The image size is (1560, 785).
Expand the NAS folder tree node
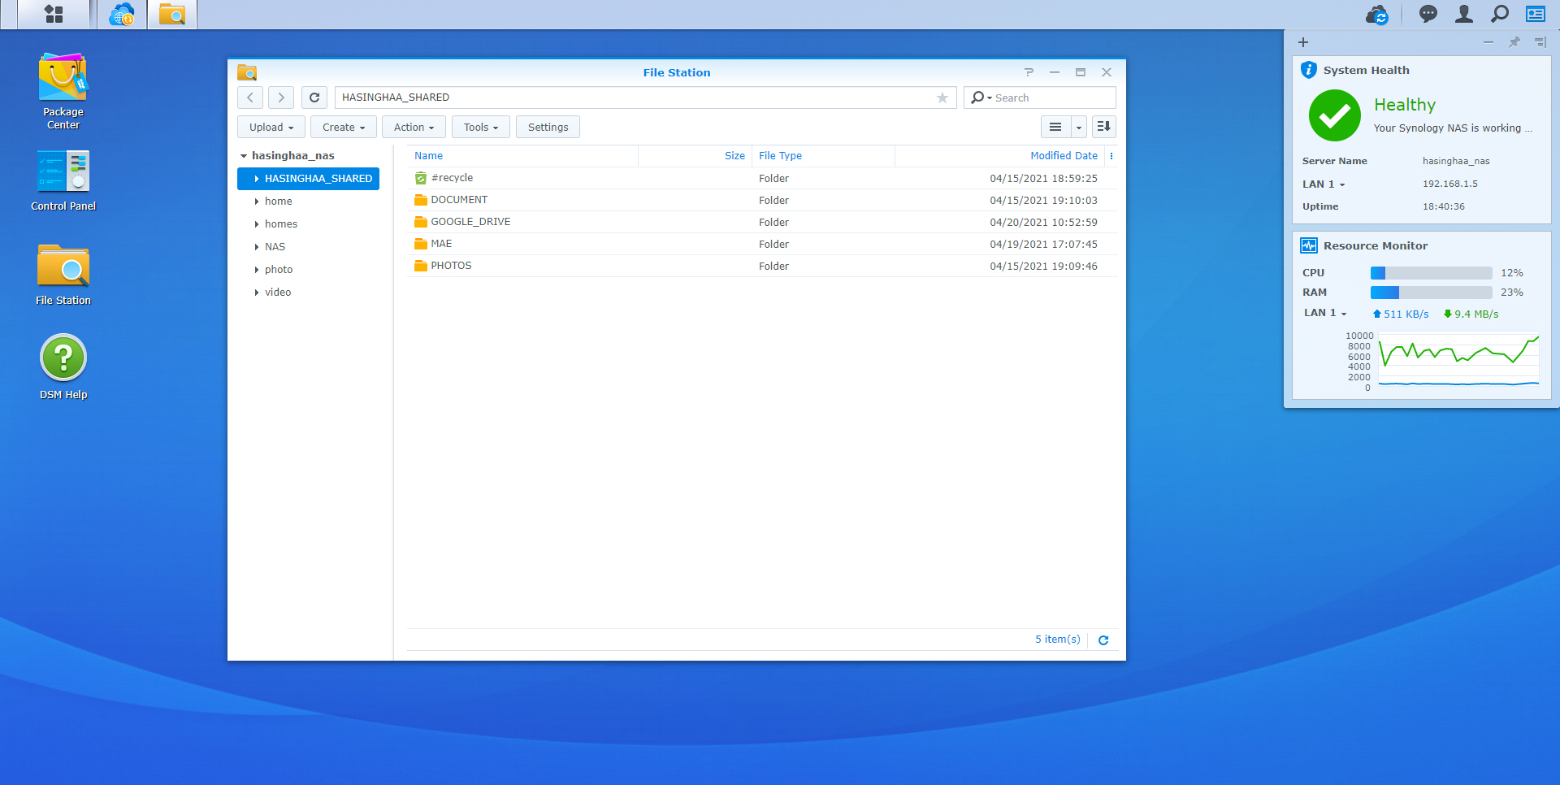pyautogui.click(x=257, y=247)
